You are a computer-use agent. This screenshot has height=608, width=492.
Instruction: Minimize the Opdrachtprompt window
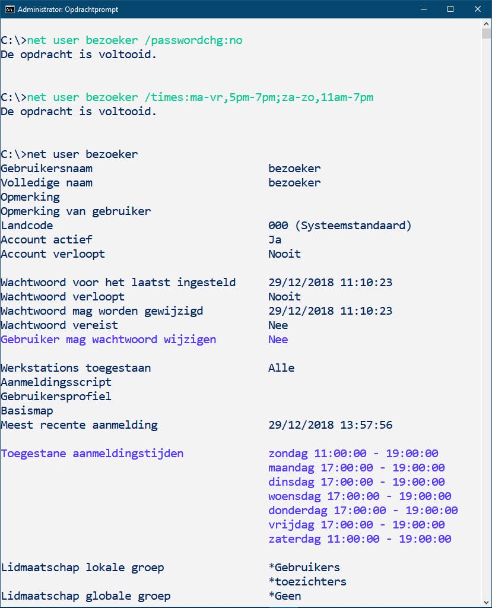coord(424,9)
